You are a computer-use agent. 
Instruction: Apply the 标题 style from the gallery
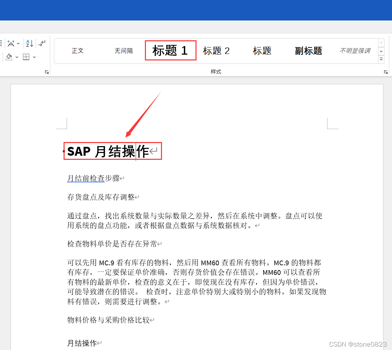262,51
